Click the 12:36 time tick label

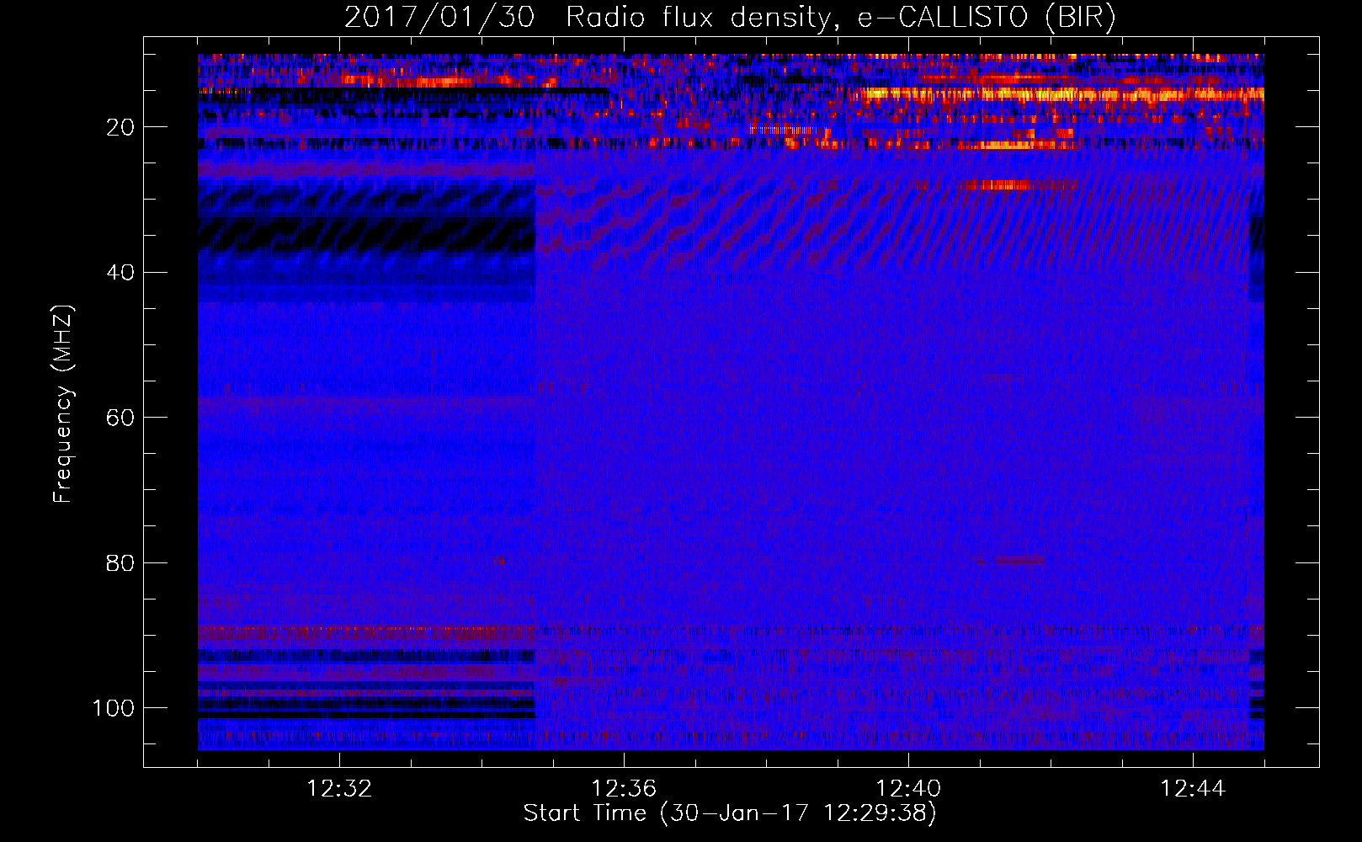[624, 789]
